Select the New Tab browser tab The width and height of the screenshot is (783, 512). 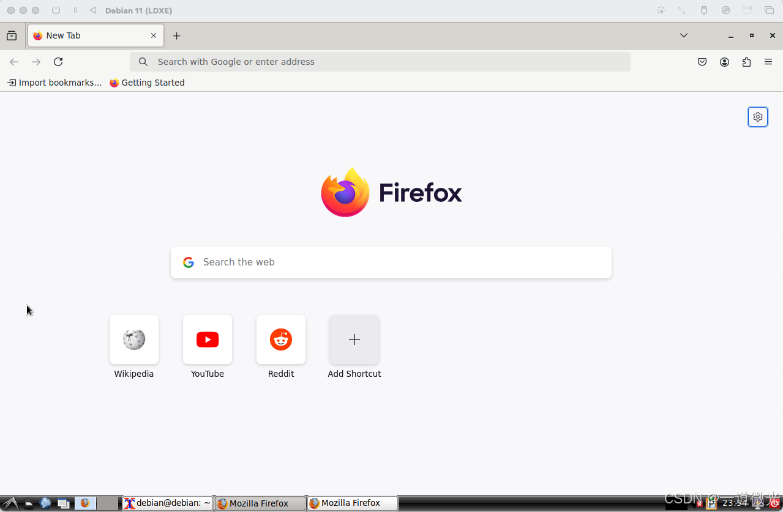pyautogui.click(x=96, y=35)
